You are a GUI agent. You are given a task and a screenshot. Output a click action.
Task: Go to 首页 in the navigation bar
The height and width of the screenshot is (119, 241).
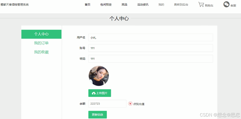pyautogui.click(x=87, y=5)
